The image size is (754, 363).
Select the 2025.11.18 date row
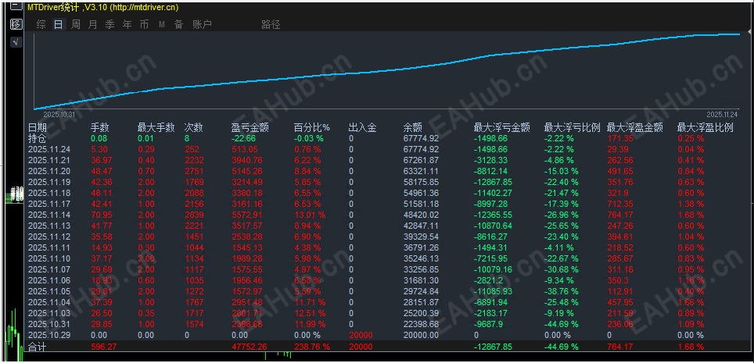[x=49, y=193]
